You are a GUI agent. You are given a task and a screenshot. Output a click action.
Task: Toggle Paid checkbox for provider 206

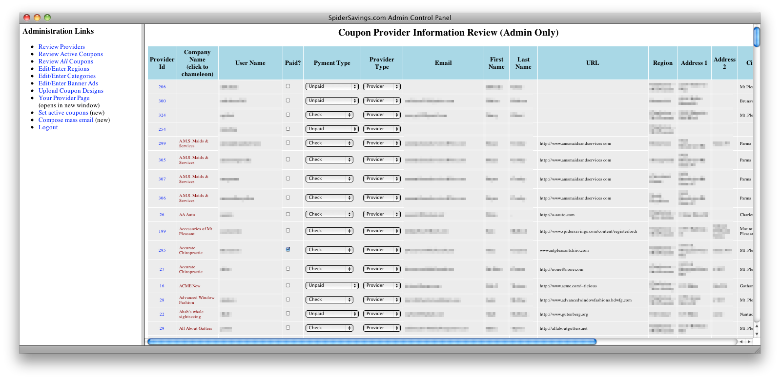[x=288, y=86]
